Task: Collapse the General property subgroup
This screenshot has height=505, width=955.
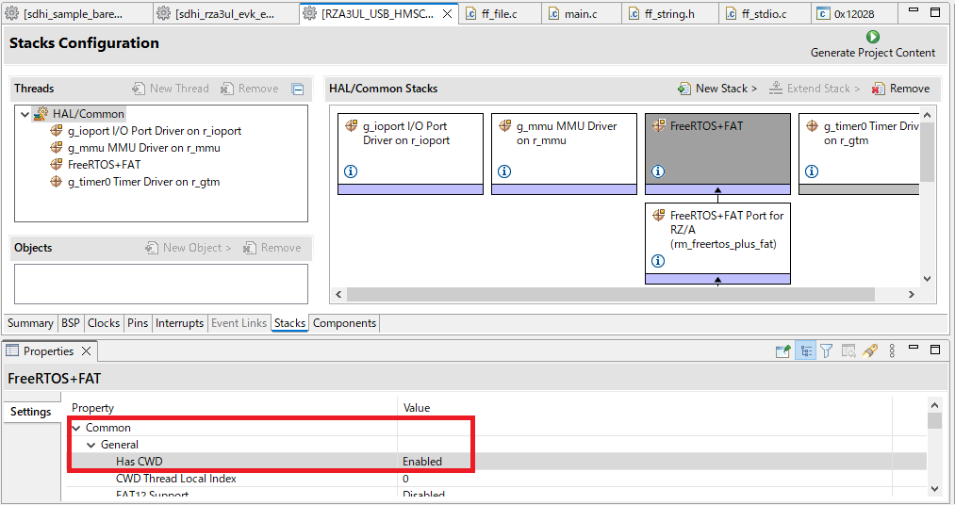Action: 91,445
